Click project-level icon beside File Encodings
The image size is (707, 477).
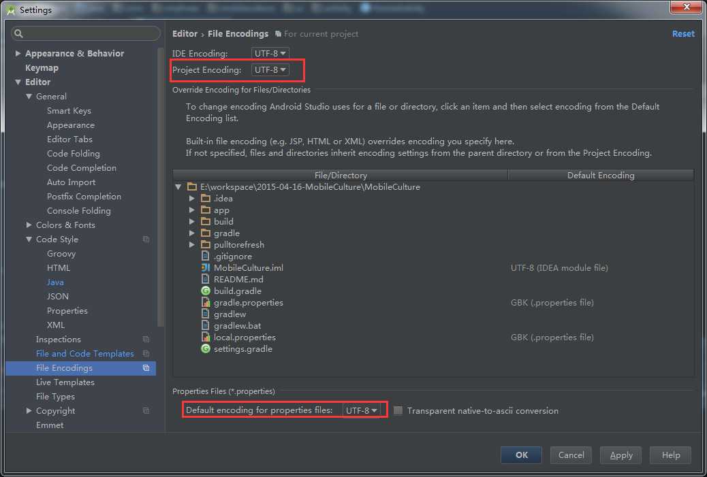146,368
